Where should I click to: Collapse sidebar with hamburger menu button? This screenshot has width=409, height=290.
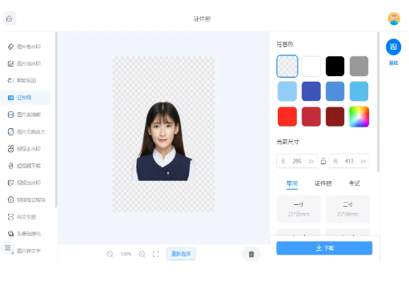(x=8, y=248)
